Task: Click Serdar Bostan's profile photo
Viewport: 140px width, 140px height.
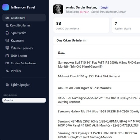Action: (58, 9)
